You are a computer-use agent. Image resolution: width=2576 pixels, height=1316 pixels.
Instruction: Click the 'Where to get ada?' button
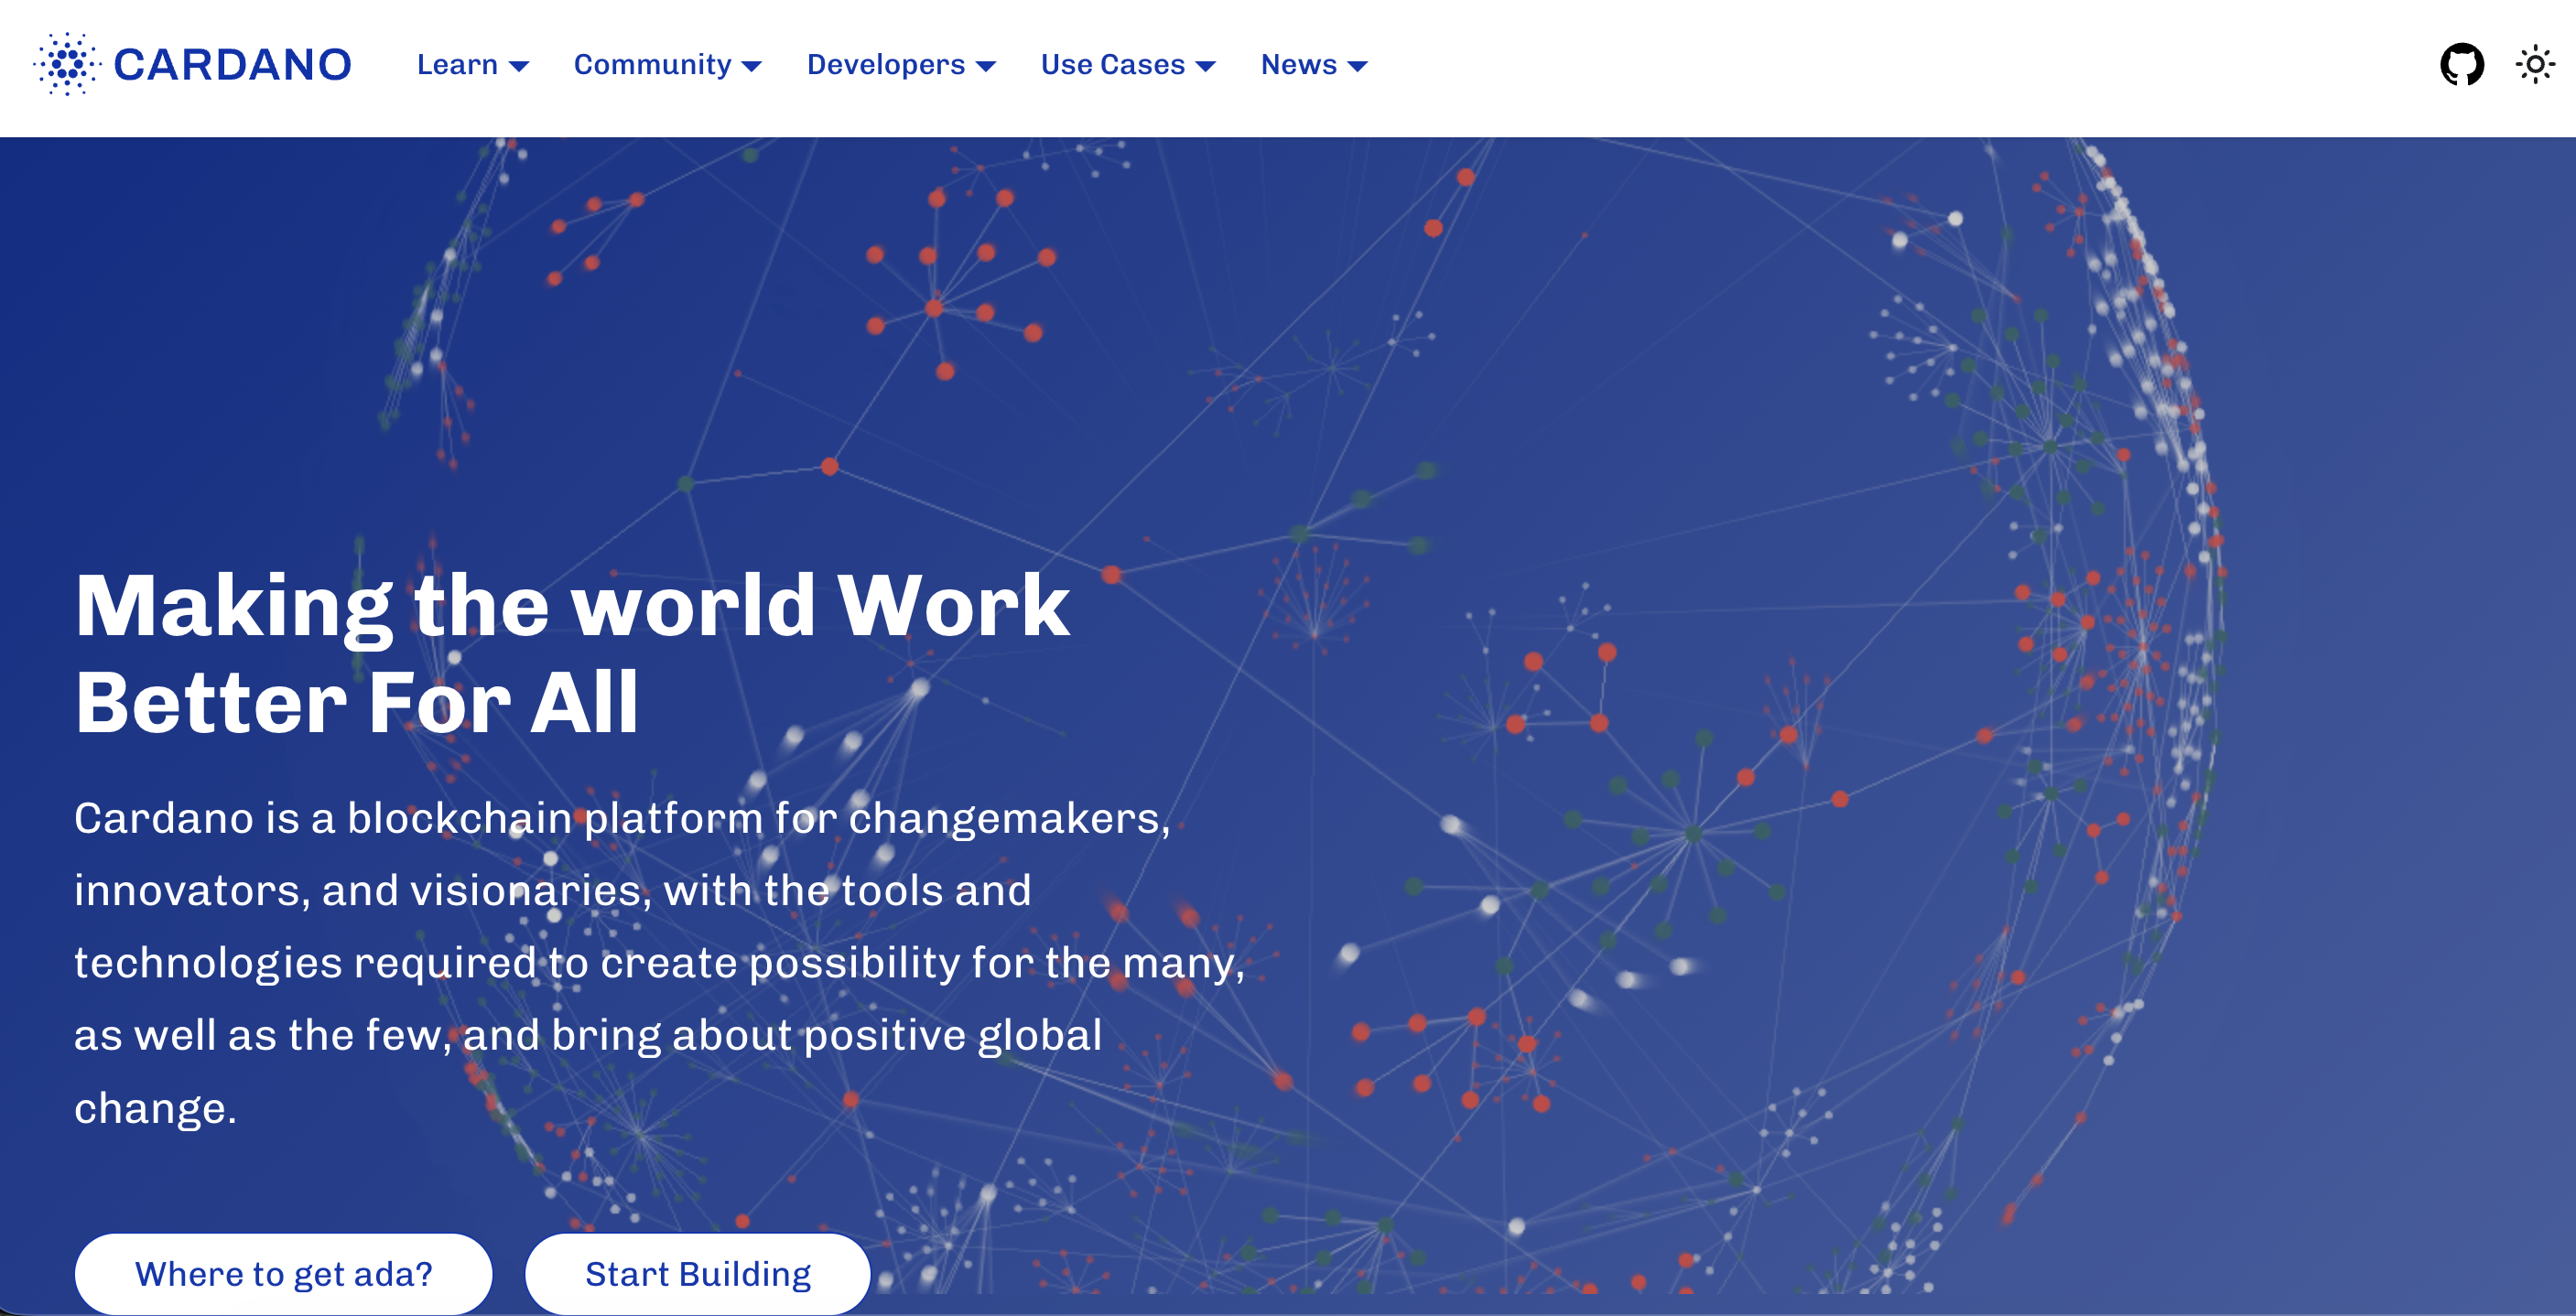click(x=283, y=1273)
